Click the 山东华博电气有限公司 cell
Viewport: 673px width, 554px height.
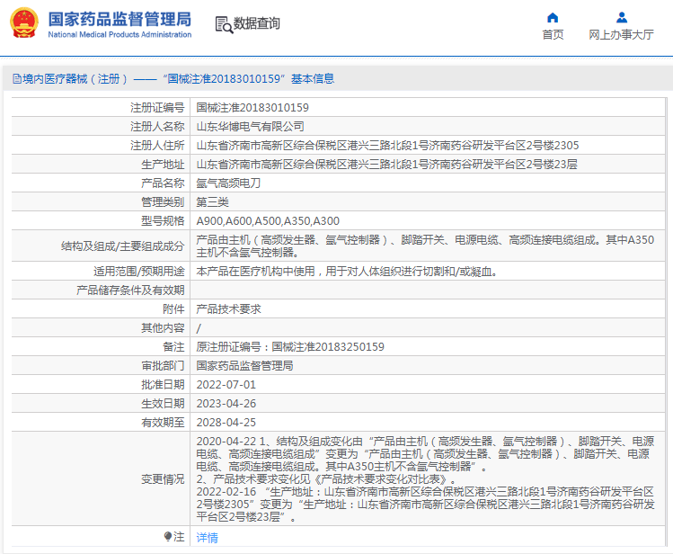point(250,126)
